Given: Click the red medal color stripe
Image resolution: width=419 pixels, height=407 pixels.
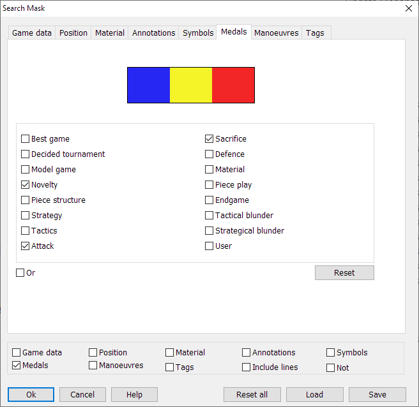Looking at the screenshot, I should pyautogui.click(x=233, y=85).
